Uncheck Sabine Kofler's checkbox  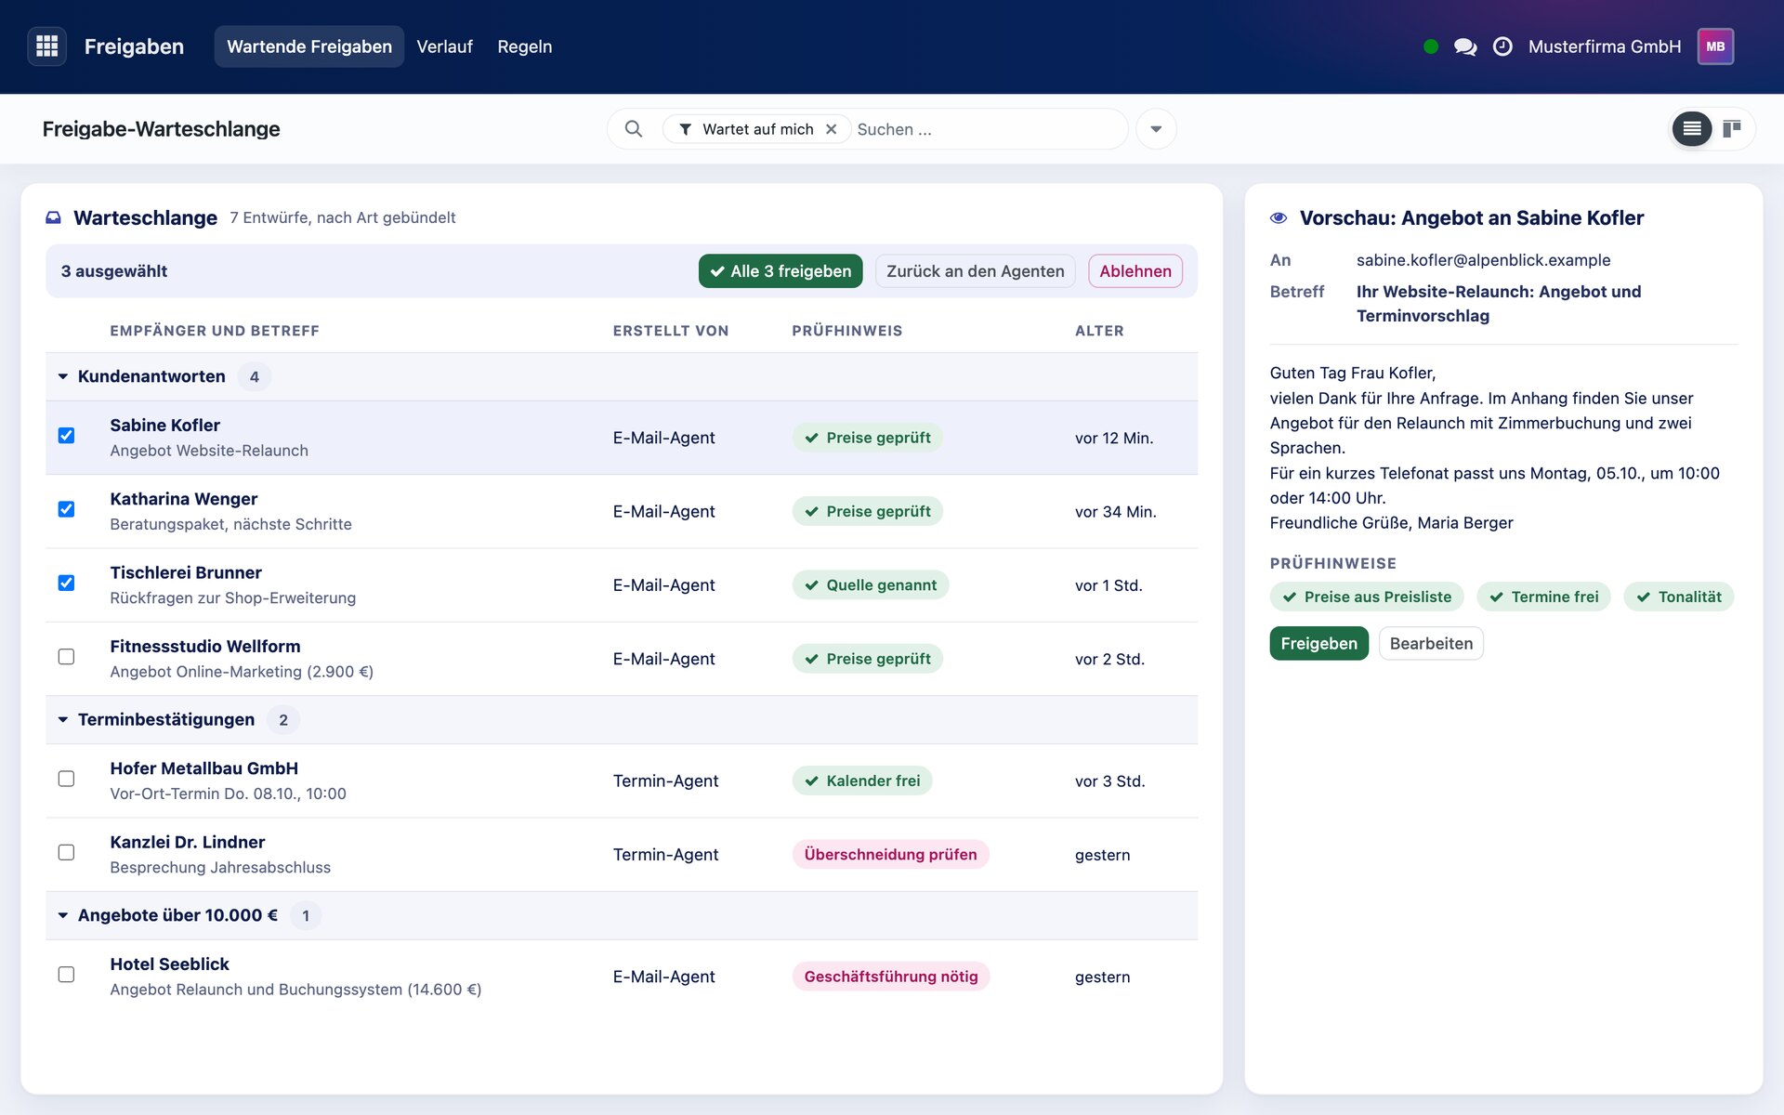[x=66, y=435]
